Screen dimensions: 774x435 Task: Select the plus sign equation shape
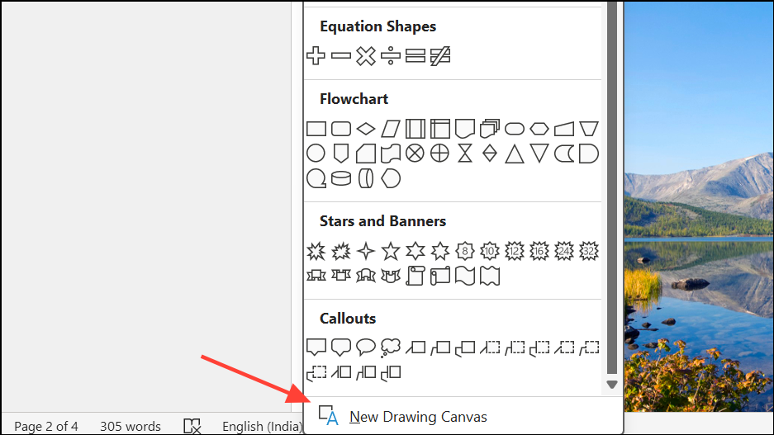(x=316, y=56)
